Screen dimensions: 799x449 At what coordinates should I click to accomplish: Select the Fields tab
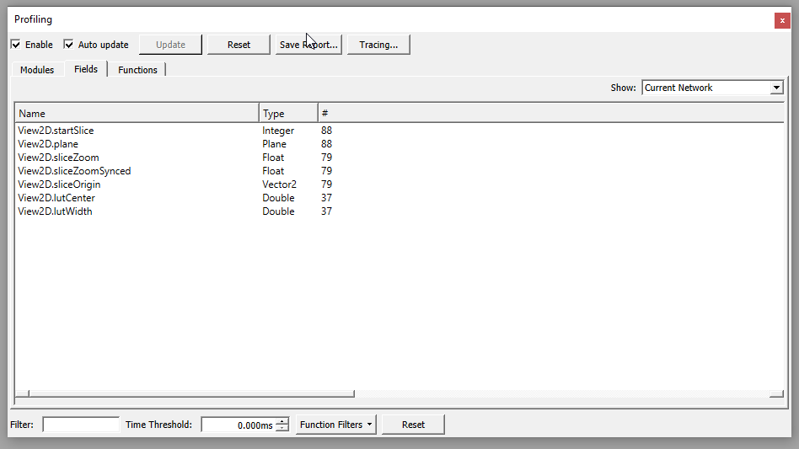(x=86, y=69)
